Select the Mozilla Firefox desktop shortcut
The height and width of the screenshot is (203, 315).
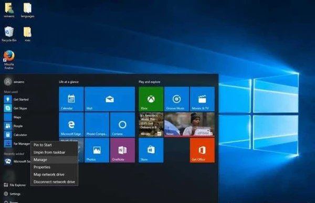[9, 60]
